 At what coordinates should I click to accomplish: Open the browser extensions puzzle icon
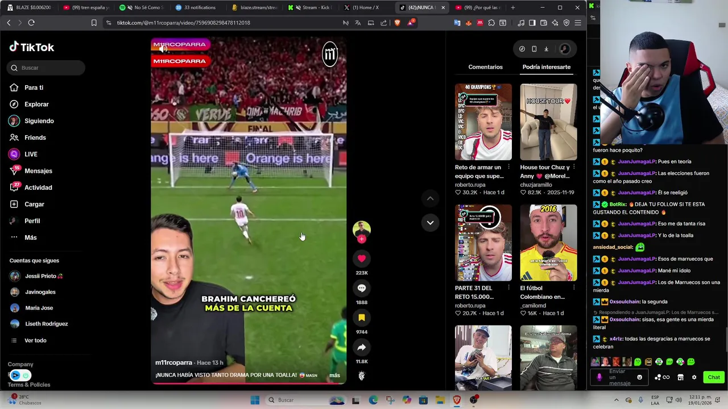pos(491,23)
